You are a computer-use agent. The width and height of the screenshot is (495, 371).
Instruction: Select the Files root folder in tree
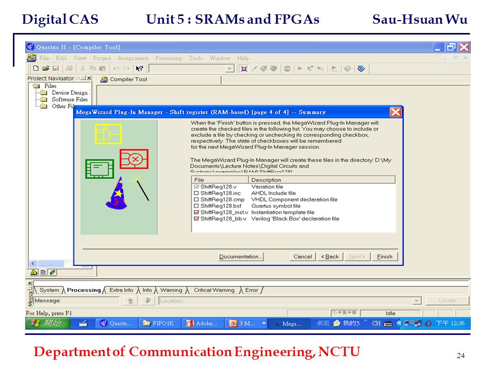(45, 86)
